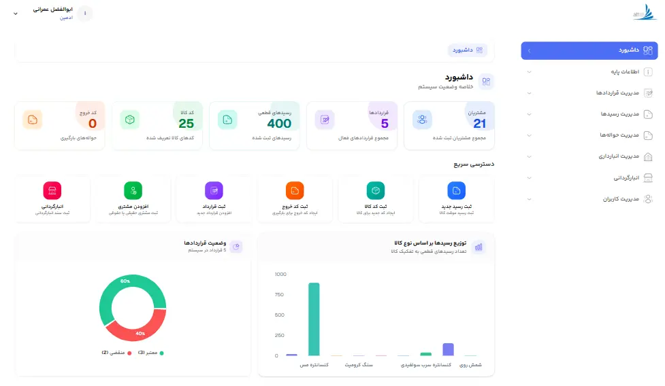The width and height of the screenshot is (665, 386).
Task: Open the قراردادها stat card showing 5
Action: coord(352,125)
